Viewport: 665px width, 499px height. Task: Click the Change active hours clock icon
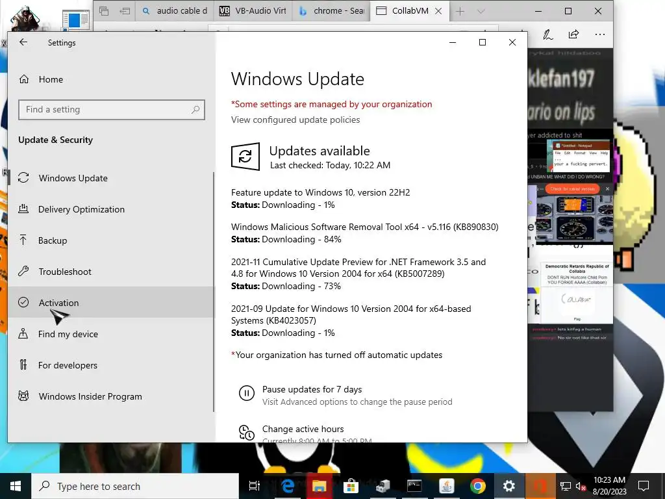[246, 433]
